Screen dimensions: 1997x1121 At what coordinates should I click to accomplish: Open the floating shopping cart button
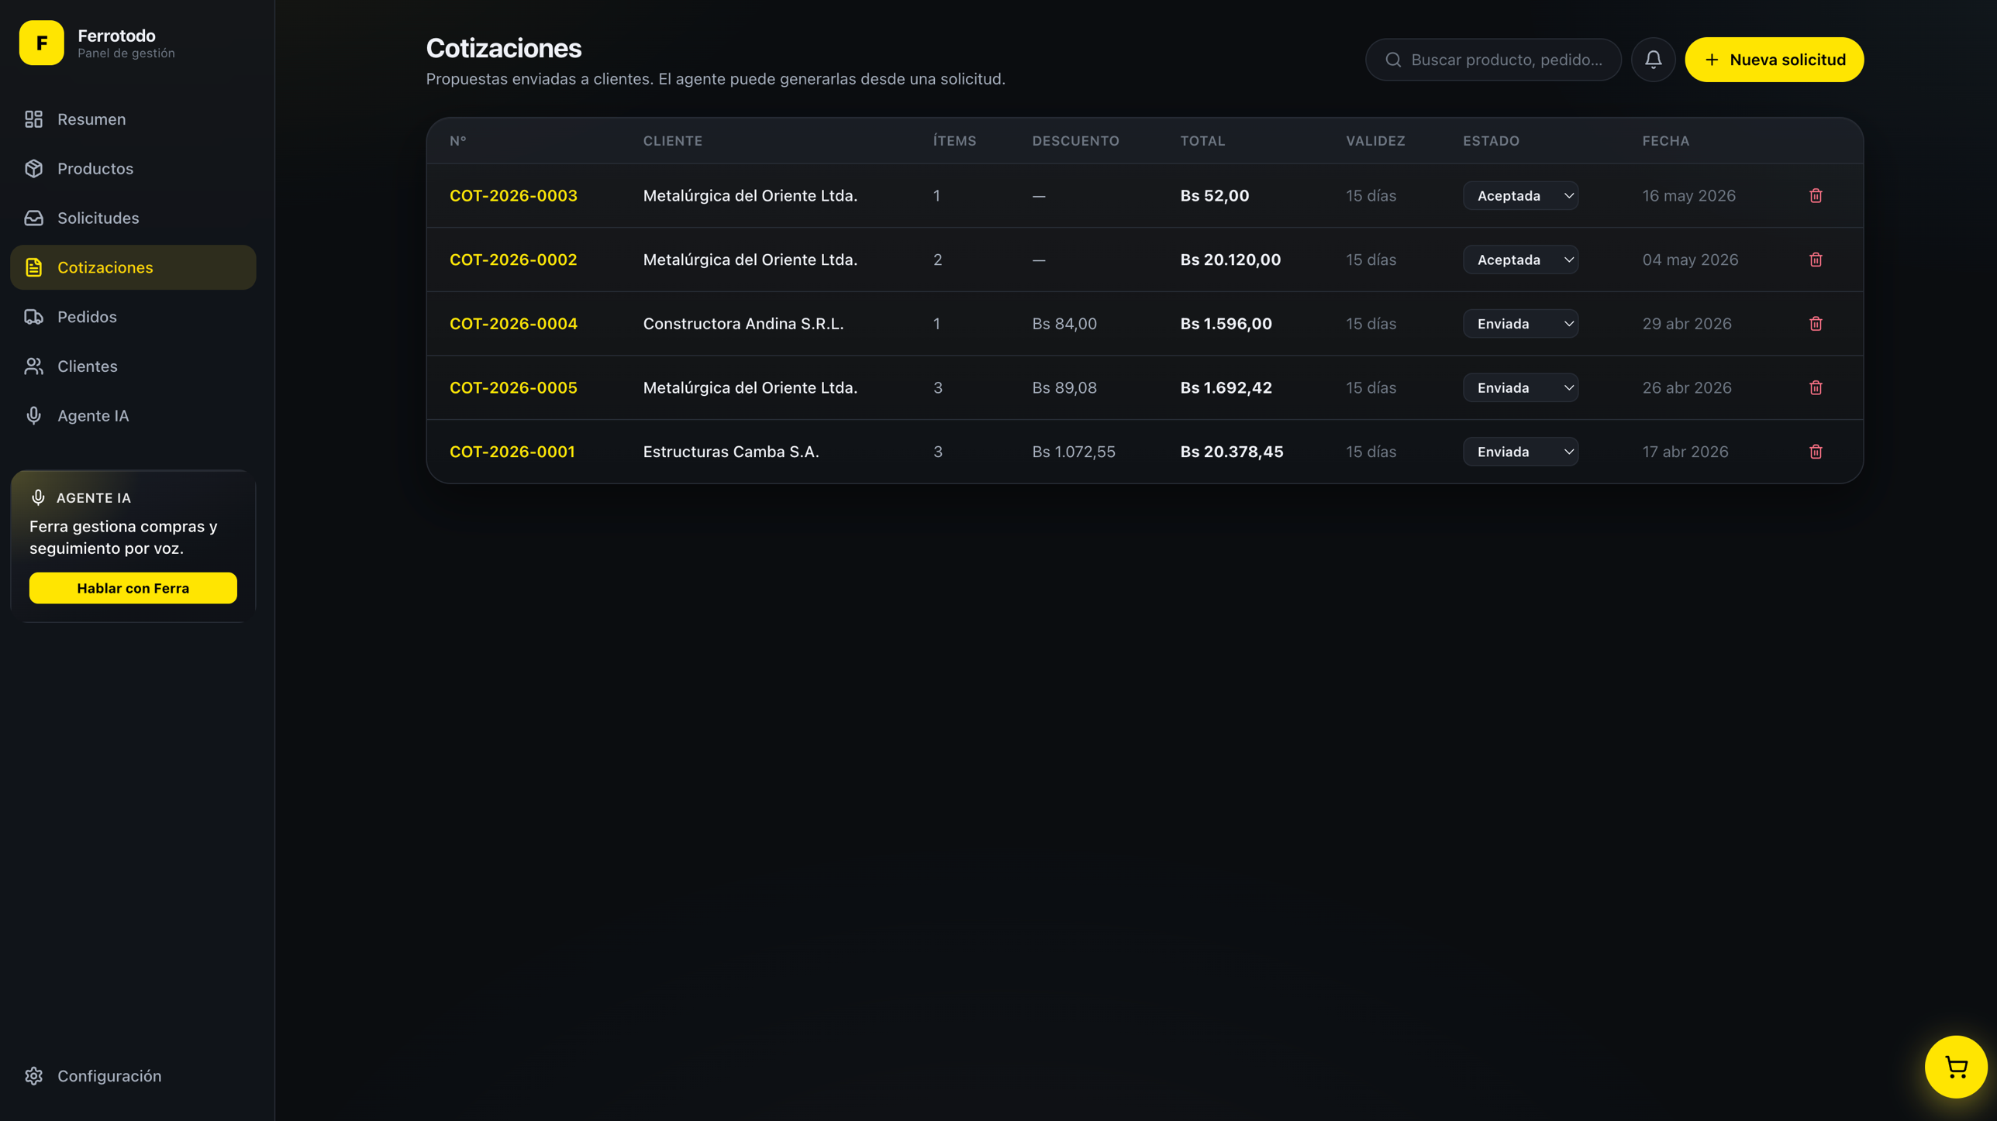pos(1956,1067)
